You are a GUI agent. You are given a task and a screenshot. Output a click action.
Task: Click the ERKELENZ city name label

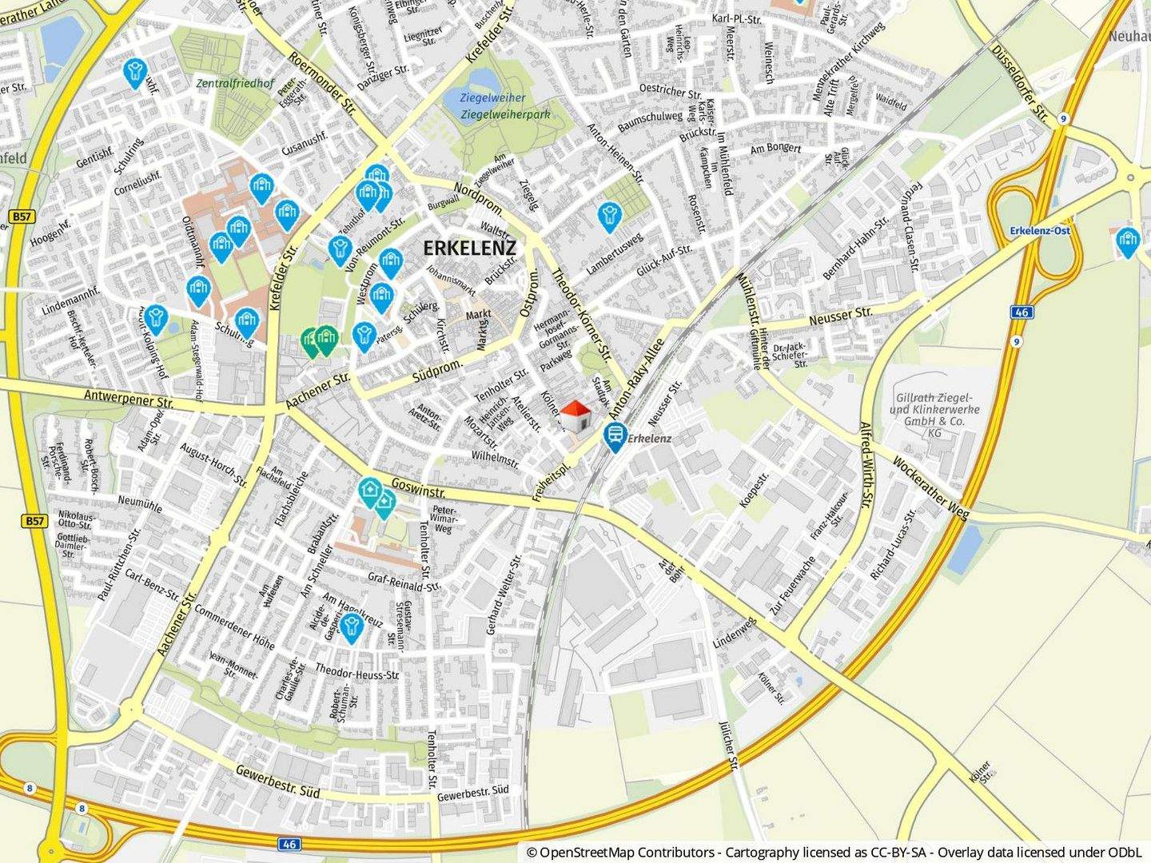(x=469, y=249)
